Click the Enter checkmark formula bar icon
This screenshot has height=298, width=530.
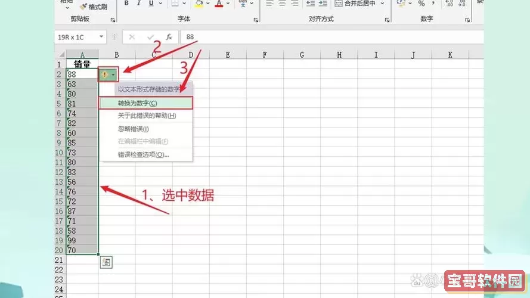tap(150, 37)
